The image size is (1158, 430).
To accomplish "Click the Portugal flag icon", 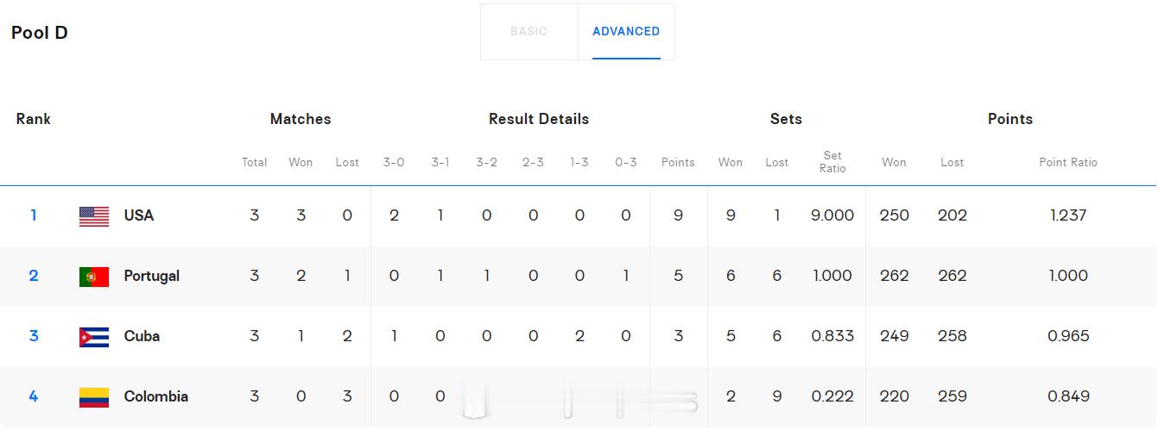I will 94,277.
